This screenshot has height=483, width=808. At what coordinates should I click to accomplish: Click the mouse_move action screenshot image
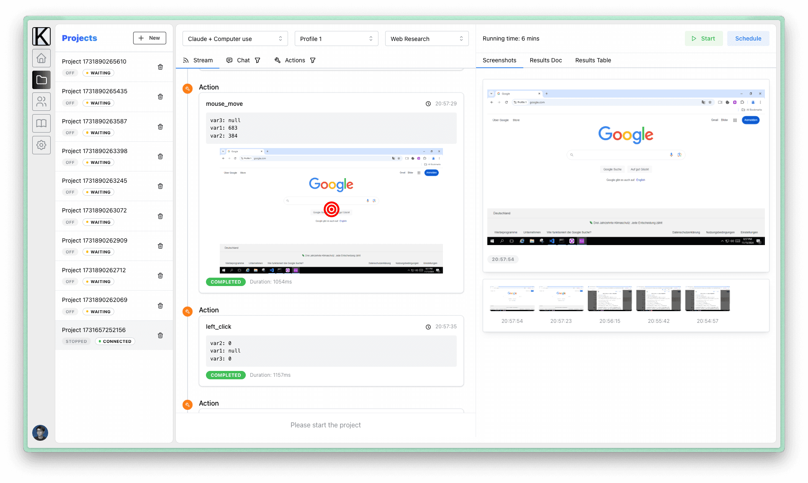[331, 210]
